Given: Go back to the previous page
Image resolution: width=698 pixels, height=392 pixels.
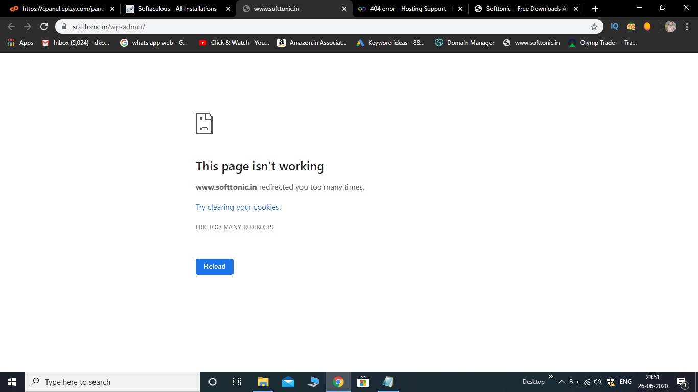Looking at the screenshot, I should [x=11, y=27].
